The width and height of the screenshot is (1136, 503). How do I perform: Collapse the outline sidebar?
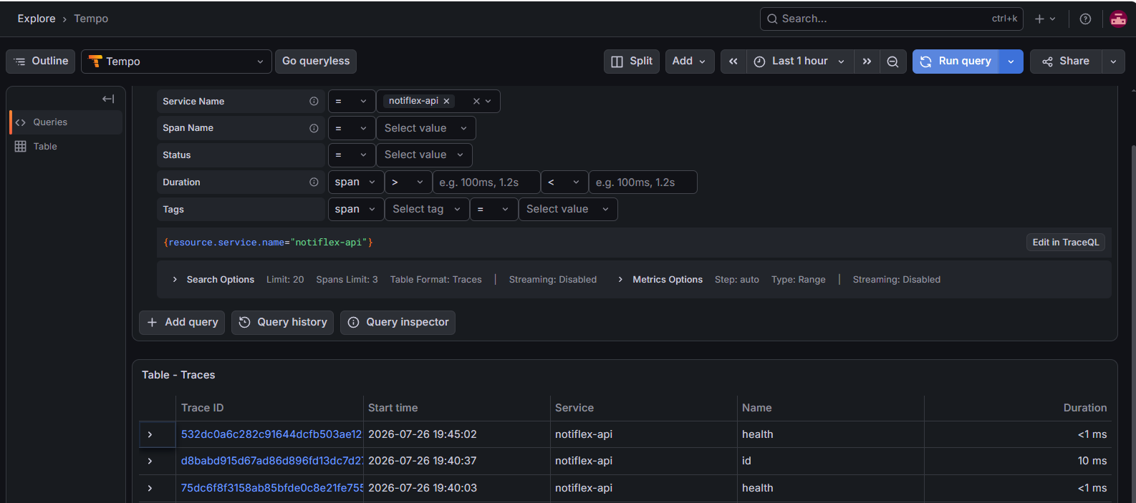(108, 99)
